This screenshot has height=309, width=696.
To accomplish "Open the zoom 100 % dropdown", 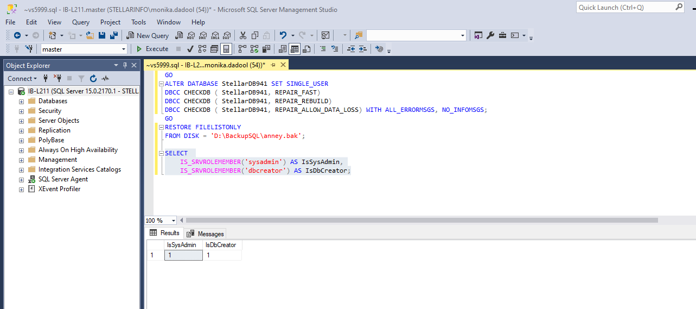I will (174, 220).
